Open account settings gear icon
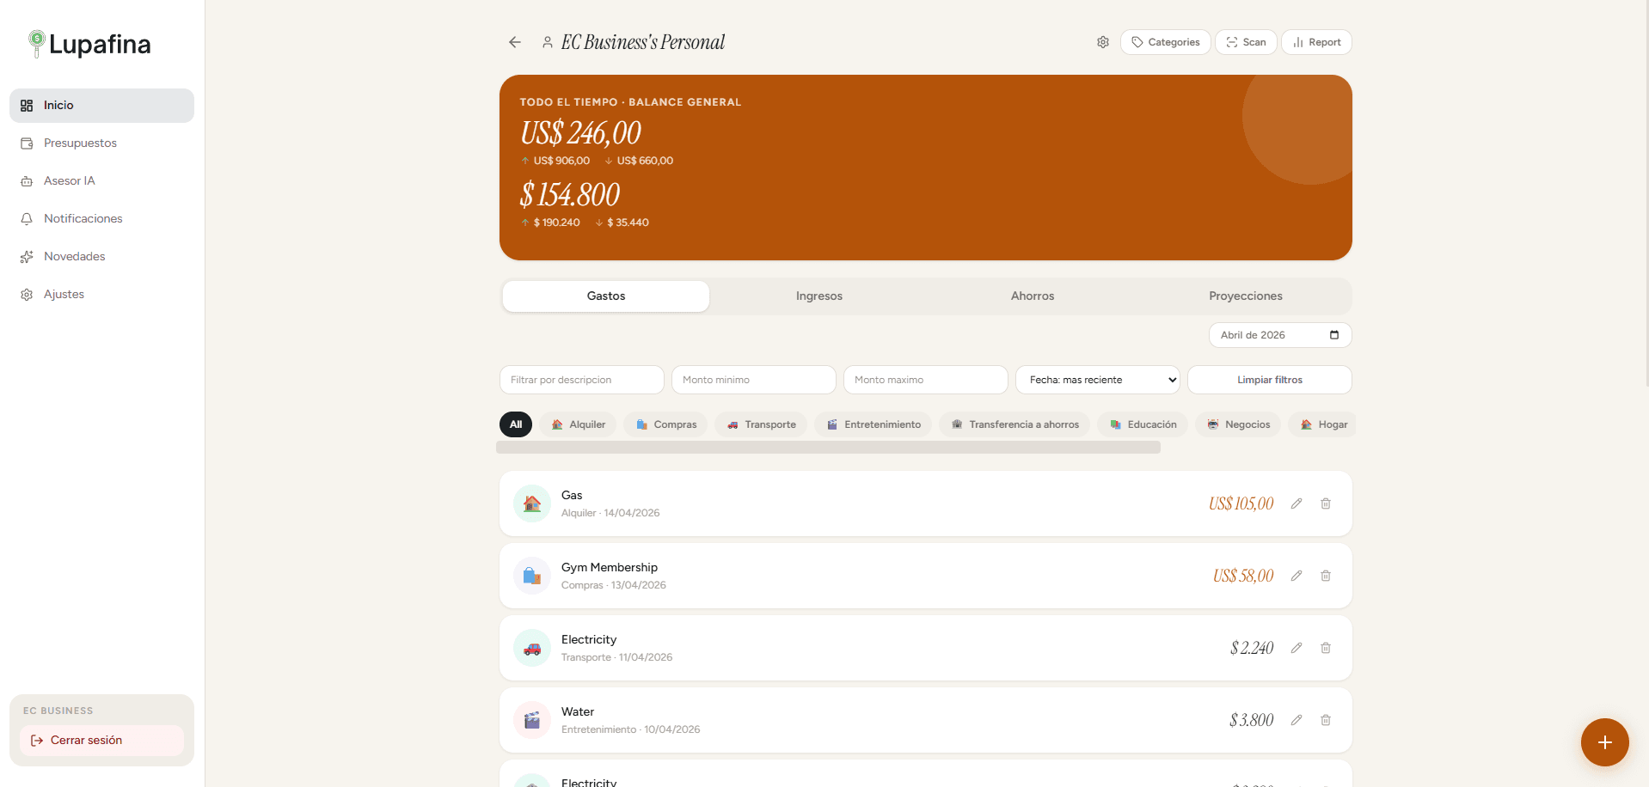The width and height of the screenshot is (1649, 787). pos(1103,42)
